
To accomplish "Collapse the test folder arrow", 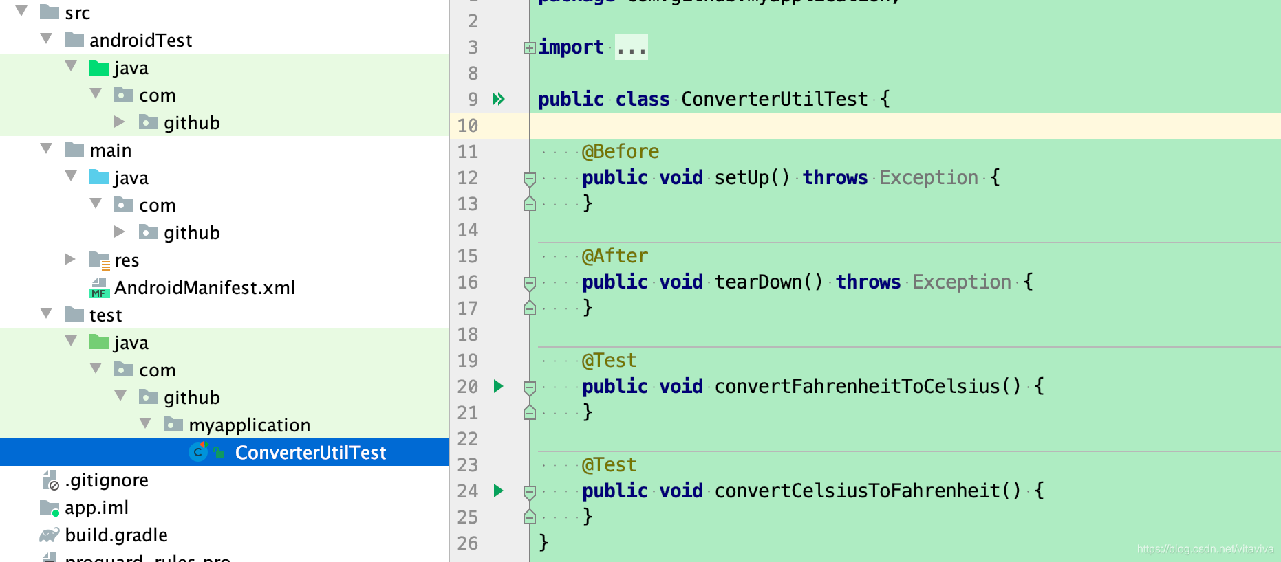I will tap(47, 313).
